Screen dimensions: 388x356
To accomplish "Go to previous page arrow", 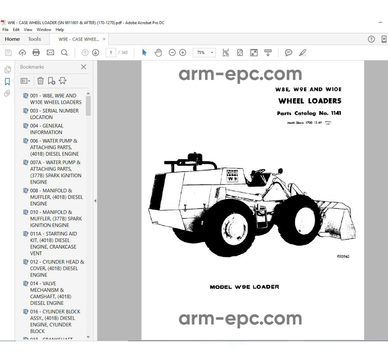I will point(85,53).
